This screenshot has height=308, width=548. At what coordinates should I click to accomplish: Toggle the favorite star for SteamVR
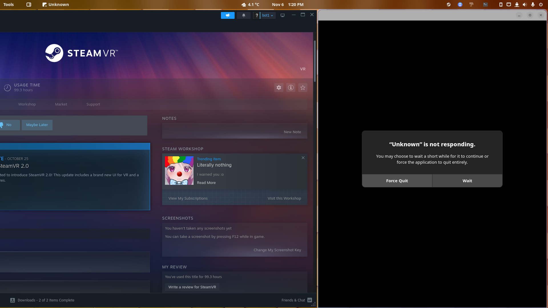pos(303,88)
